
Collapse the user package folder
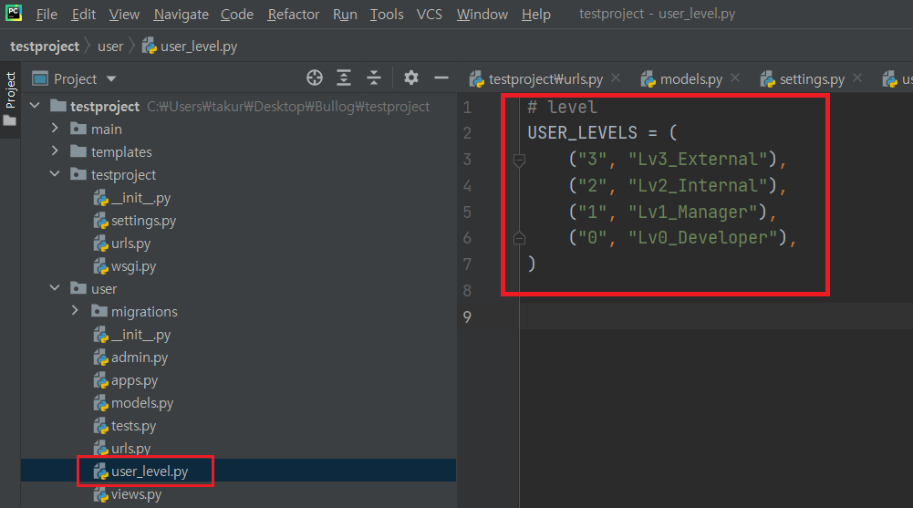[56, 288]
